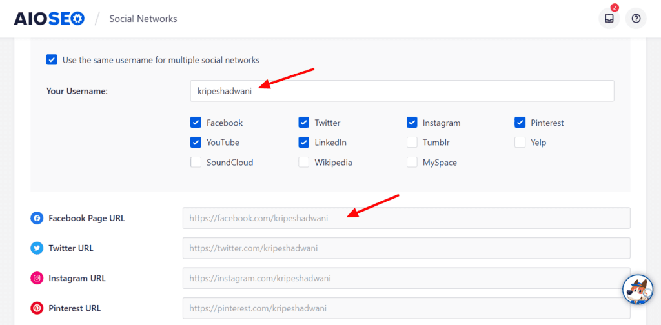Enable the MySpace checkbox
This screenshot has width=661, height=325.
[412, 162]
